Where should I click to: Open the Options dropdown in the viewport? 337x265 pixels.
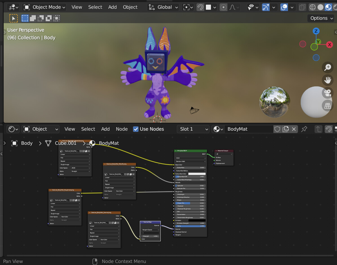point(321,18)
